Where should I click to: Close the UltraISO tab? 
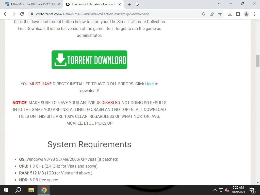59,4
